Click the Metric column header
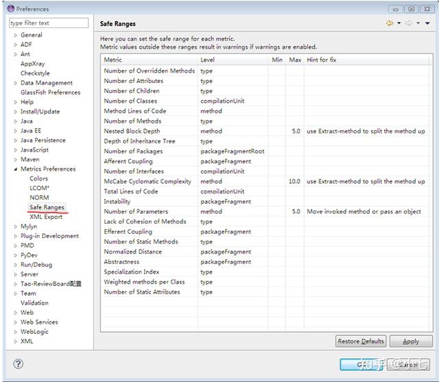This screenshot has height=382, width=439. click(150, 60)
